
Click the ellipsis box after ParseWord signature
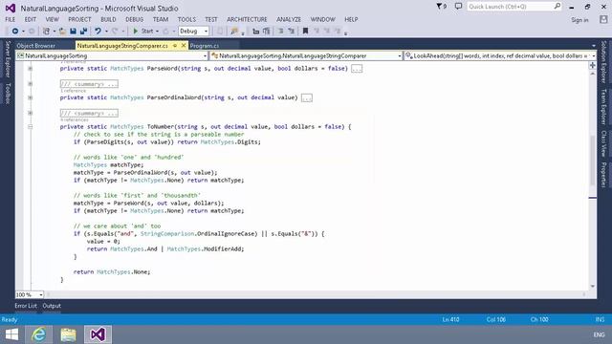[x=357, y=69]
